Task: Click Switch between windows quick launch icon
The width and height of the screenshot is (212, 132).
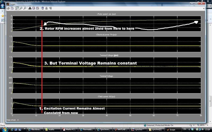Action: pyautogui.click(x=20, y=129)
